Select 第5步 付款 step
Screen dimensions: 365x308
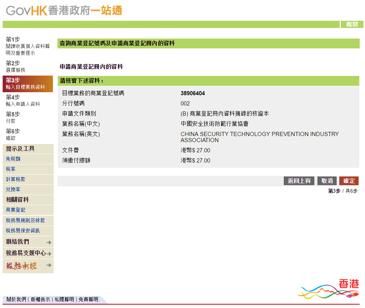pos(13,117)
